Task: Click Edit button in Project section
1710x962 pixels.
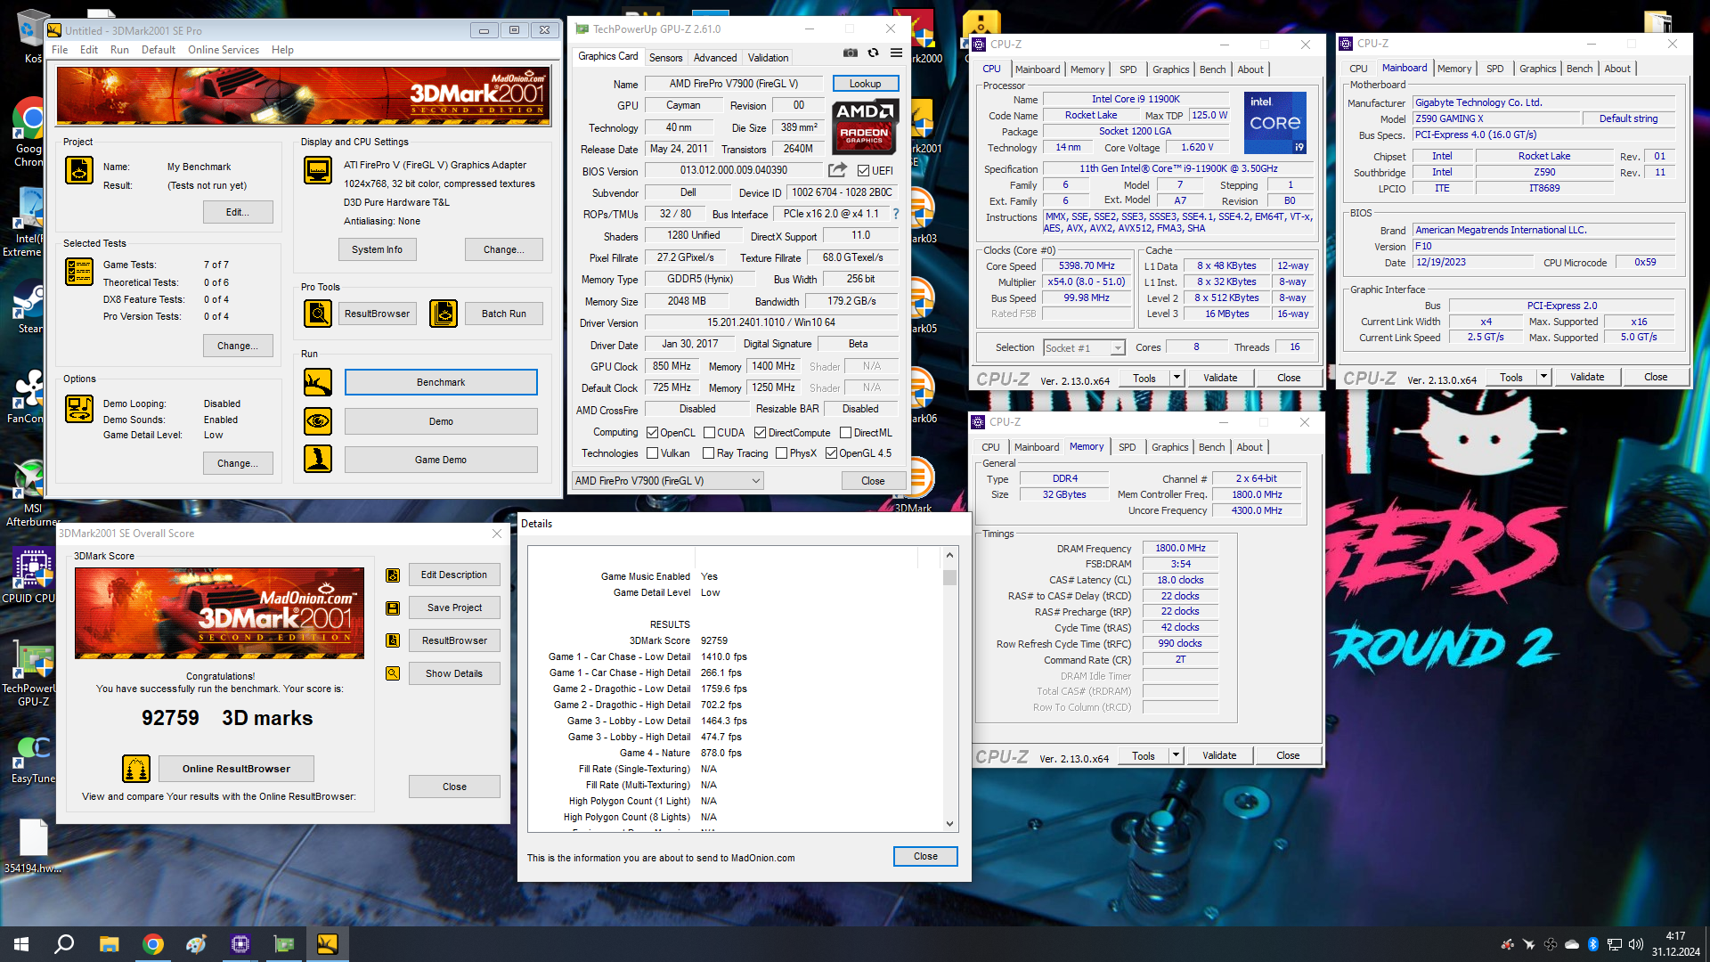Action: pyautogui.click(x=237, y=212)
